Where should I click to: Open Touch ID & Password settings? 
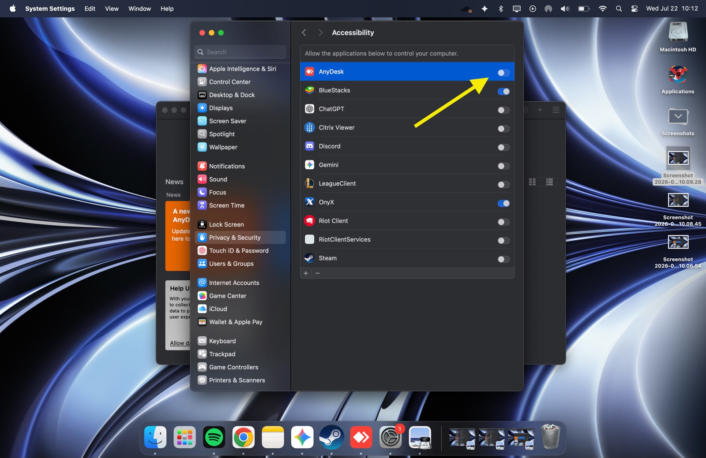(240, 250)
